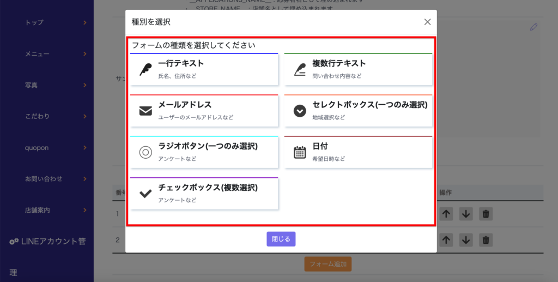
Task: Expand the トップ sidebar item
Action: click(x=85, y=22)
